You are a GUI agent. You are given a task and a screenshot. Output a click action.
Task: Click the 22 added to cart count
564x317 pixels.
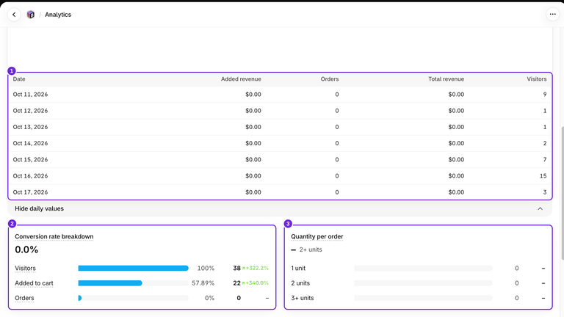point(236,283)
